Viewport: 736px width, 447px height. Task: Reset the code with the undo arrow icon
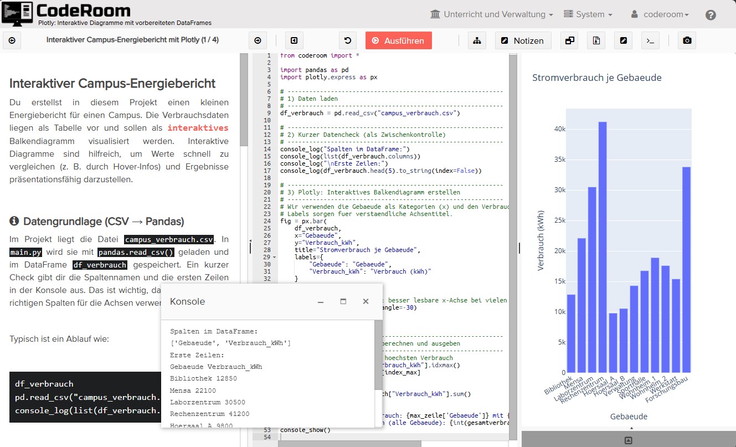pos(347,40)
